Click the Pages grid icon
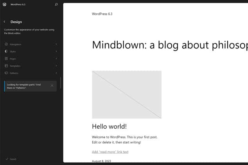The image size is (248, 165). 6,59
